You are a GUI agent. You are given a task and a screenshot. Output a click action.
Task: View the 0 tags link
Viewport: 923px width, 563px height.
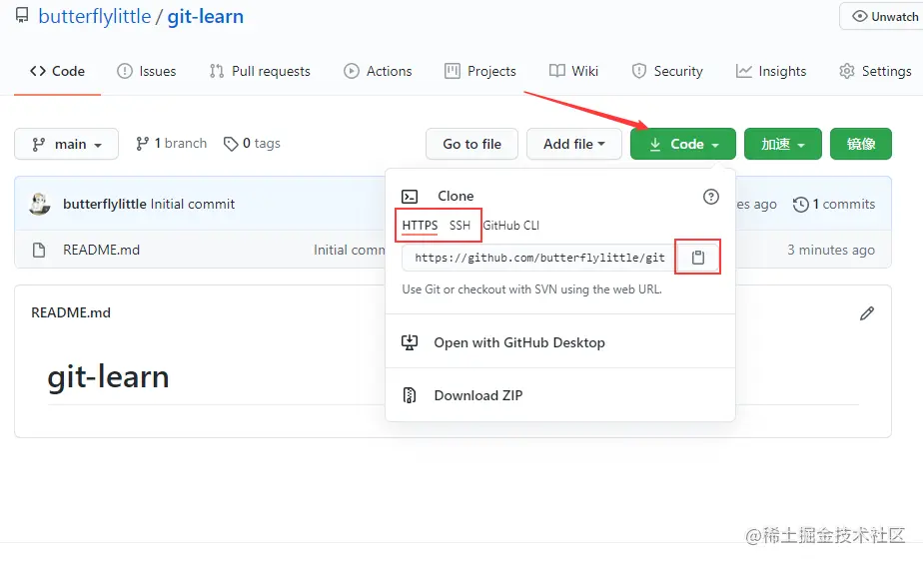pos(252,144)
